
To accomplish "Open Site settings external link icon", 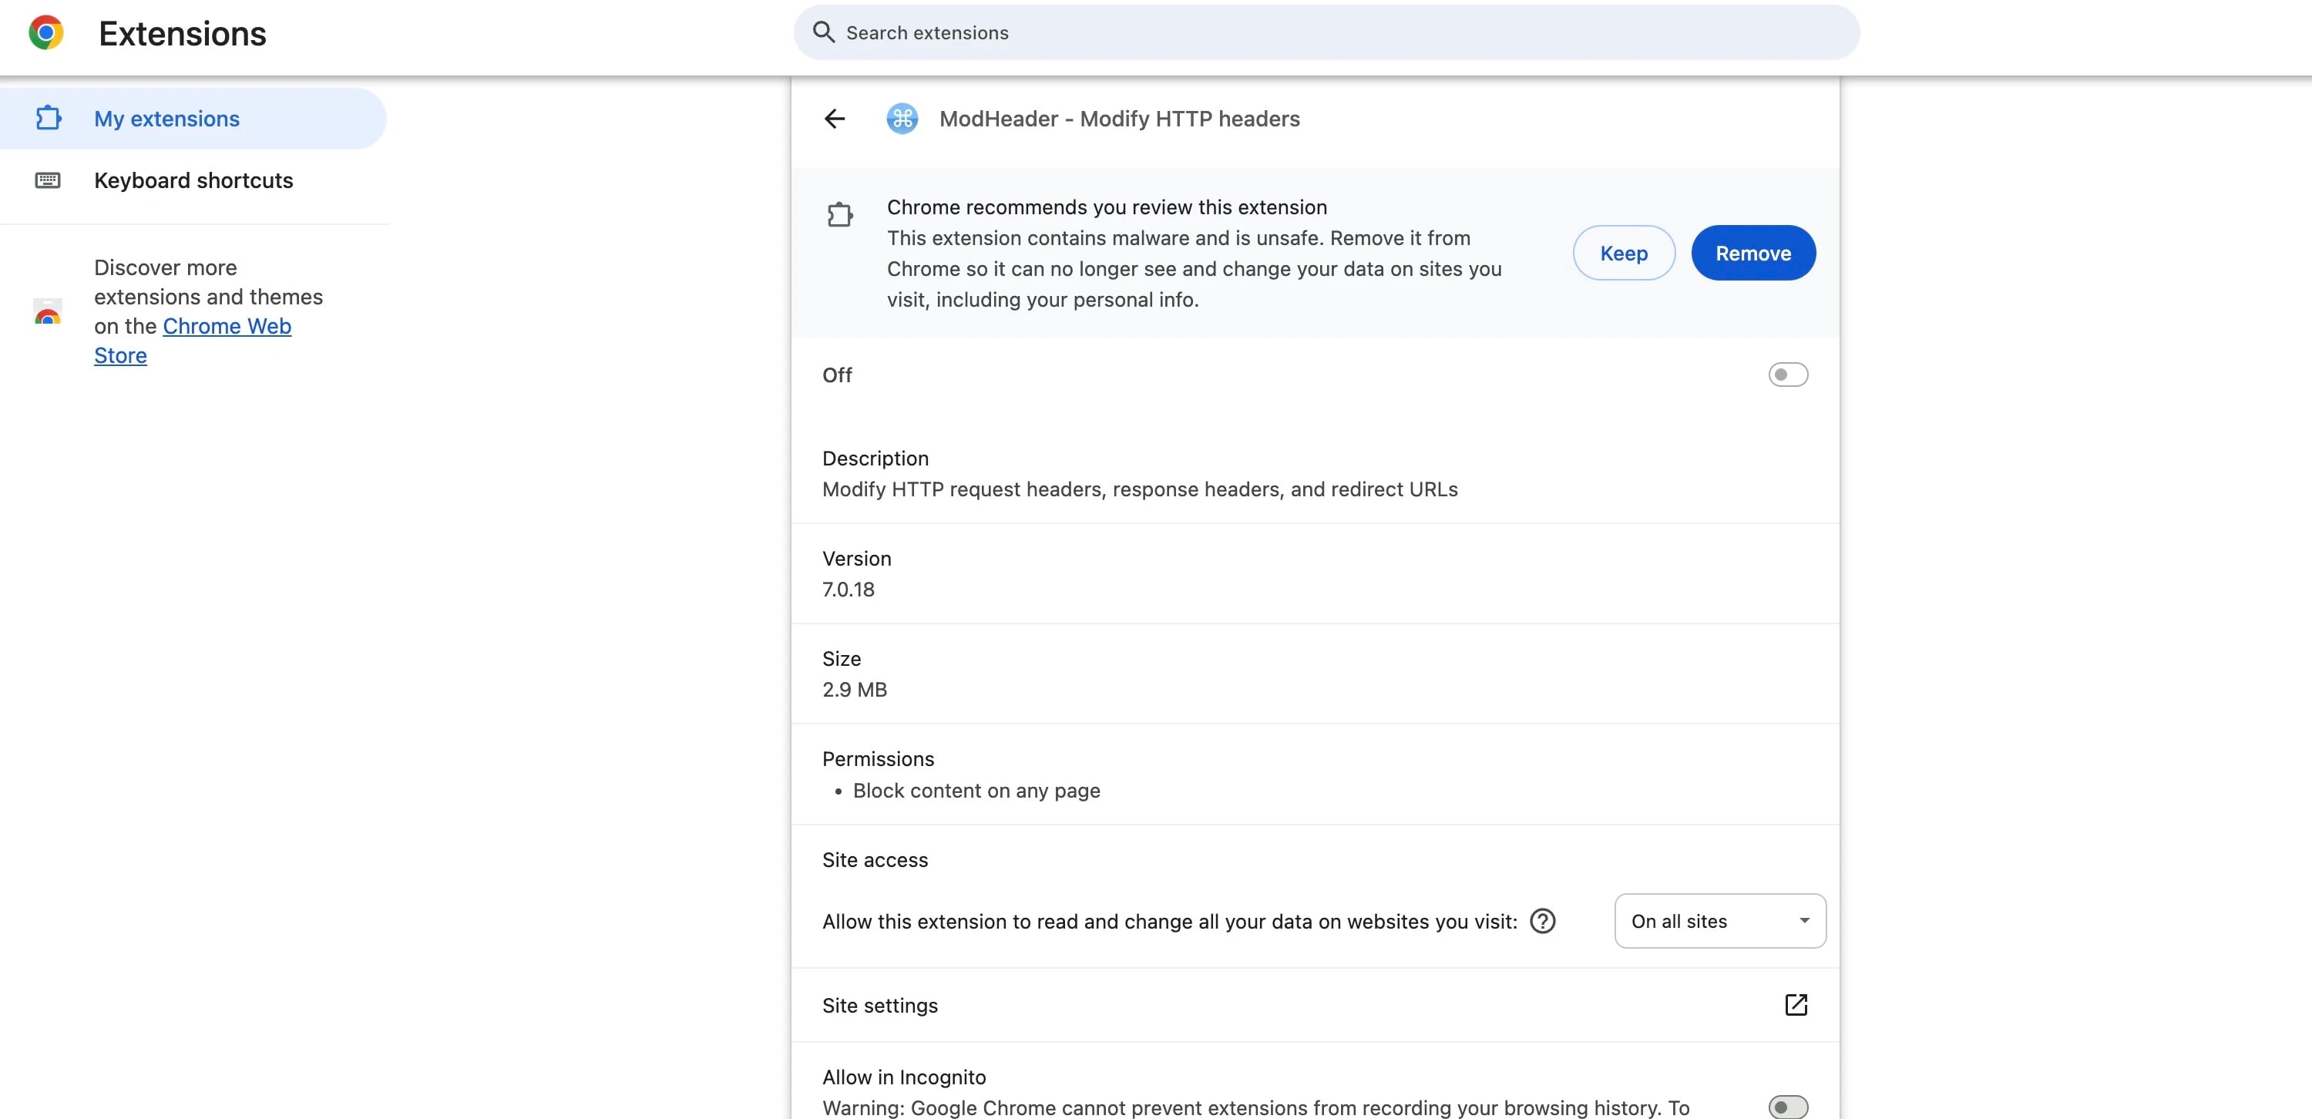I will tap(1795, 1004).
